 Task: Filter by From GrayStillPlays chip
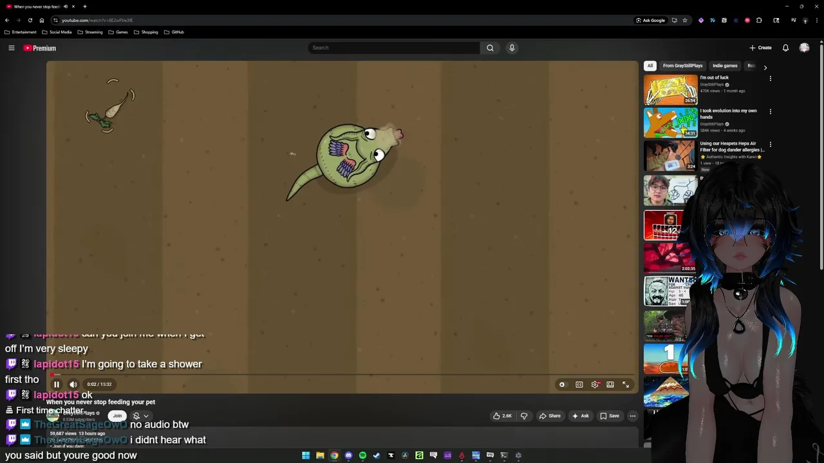coord(682,66)
